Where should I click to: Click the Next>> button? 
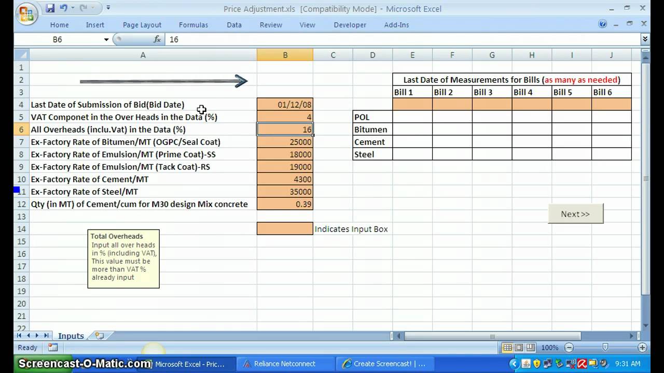pos(575,214)
